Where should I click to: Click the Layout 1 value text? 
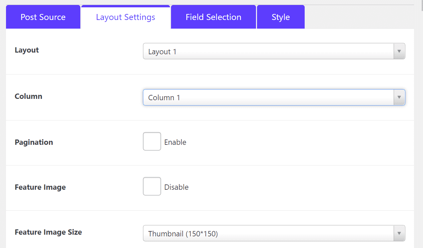(x=162, y=52)
